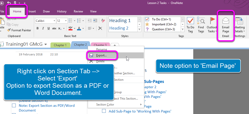Click the To Do Tag button

click(190, 25)
